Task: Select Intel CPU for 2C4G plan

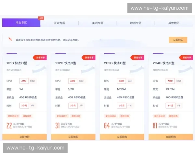Action: coord(178,81)
